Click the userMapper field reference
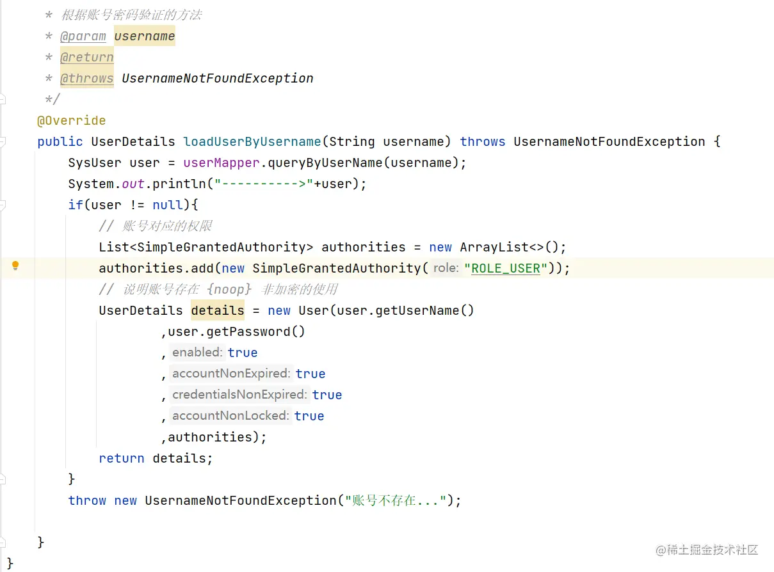Image resolution: width=774 pixels, height=572 pixels. [x=222, y=163]
